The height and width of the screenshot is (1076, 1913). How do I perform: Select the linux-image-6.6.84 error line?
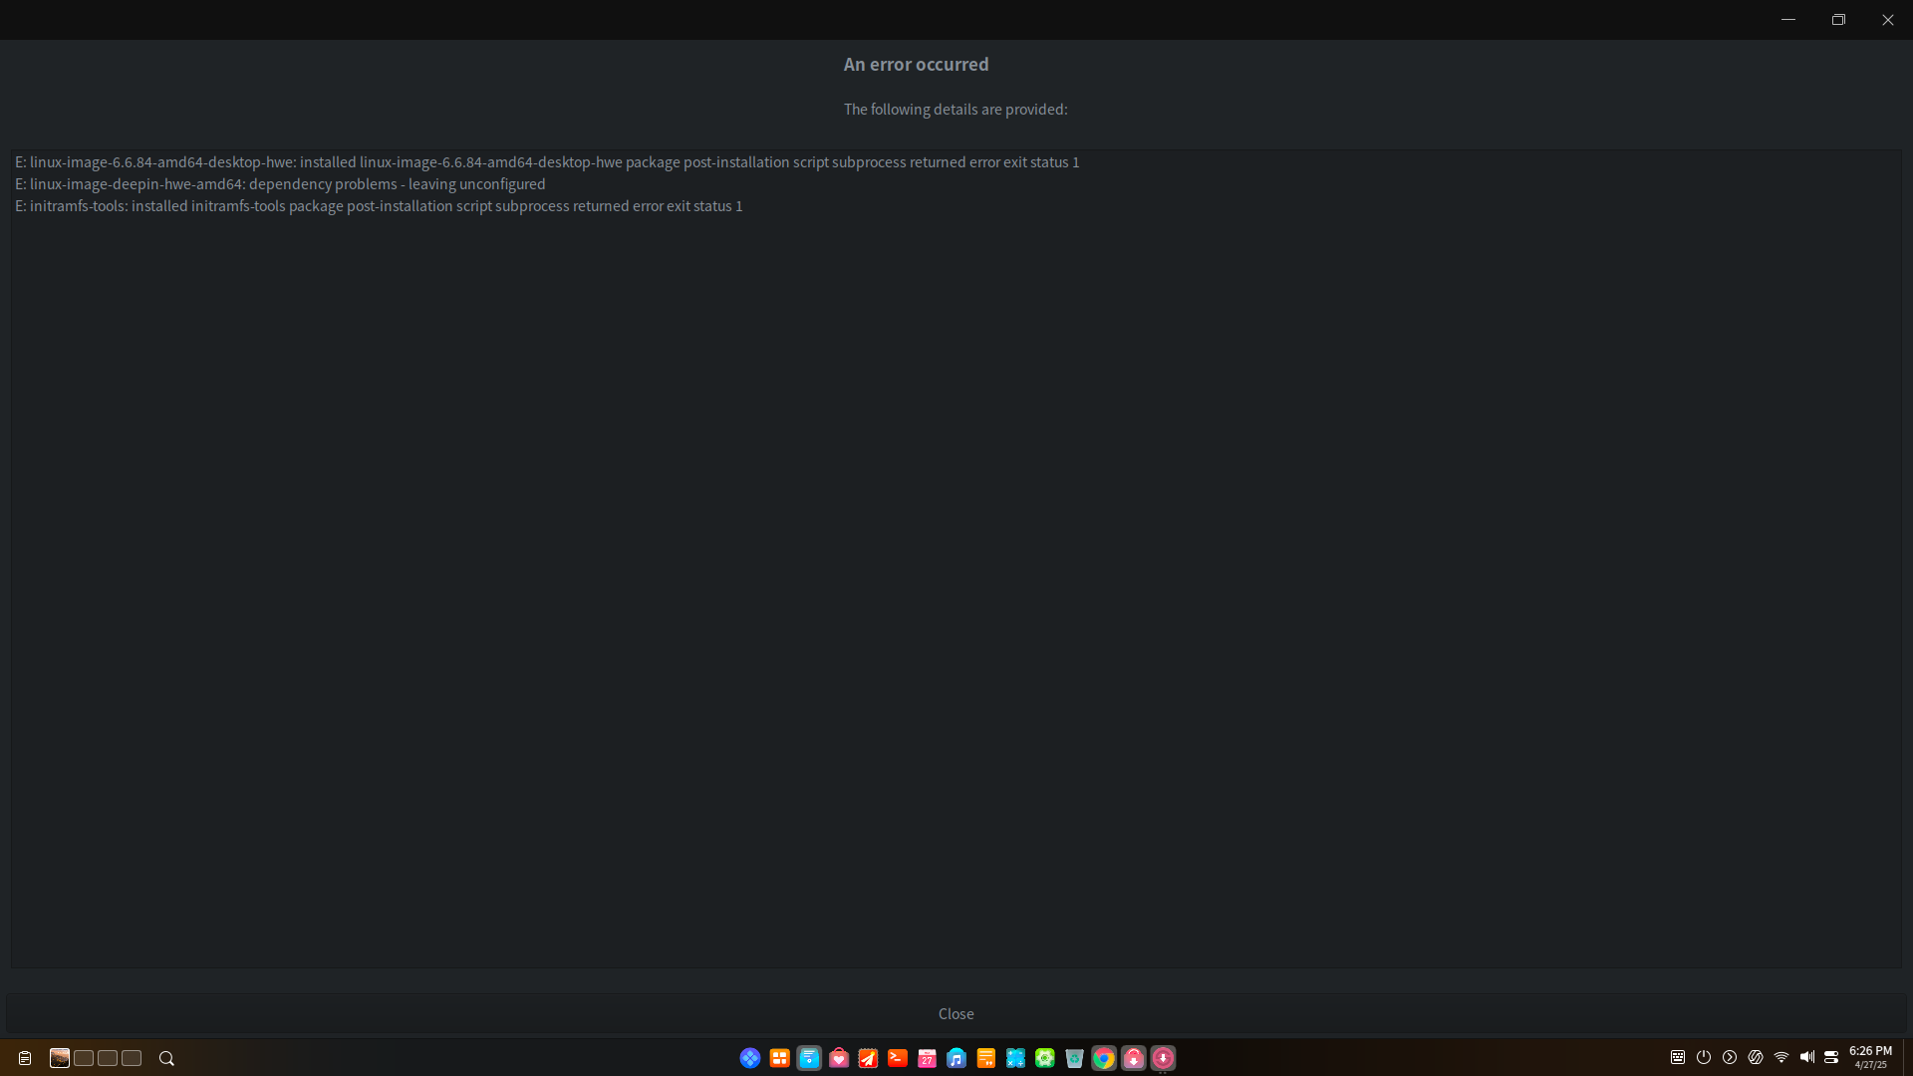[547, 161]
